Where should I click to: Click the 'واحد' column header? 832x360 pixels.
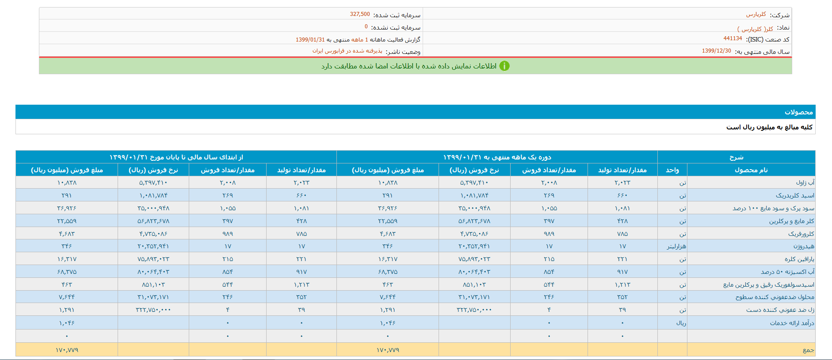(672, 170)
